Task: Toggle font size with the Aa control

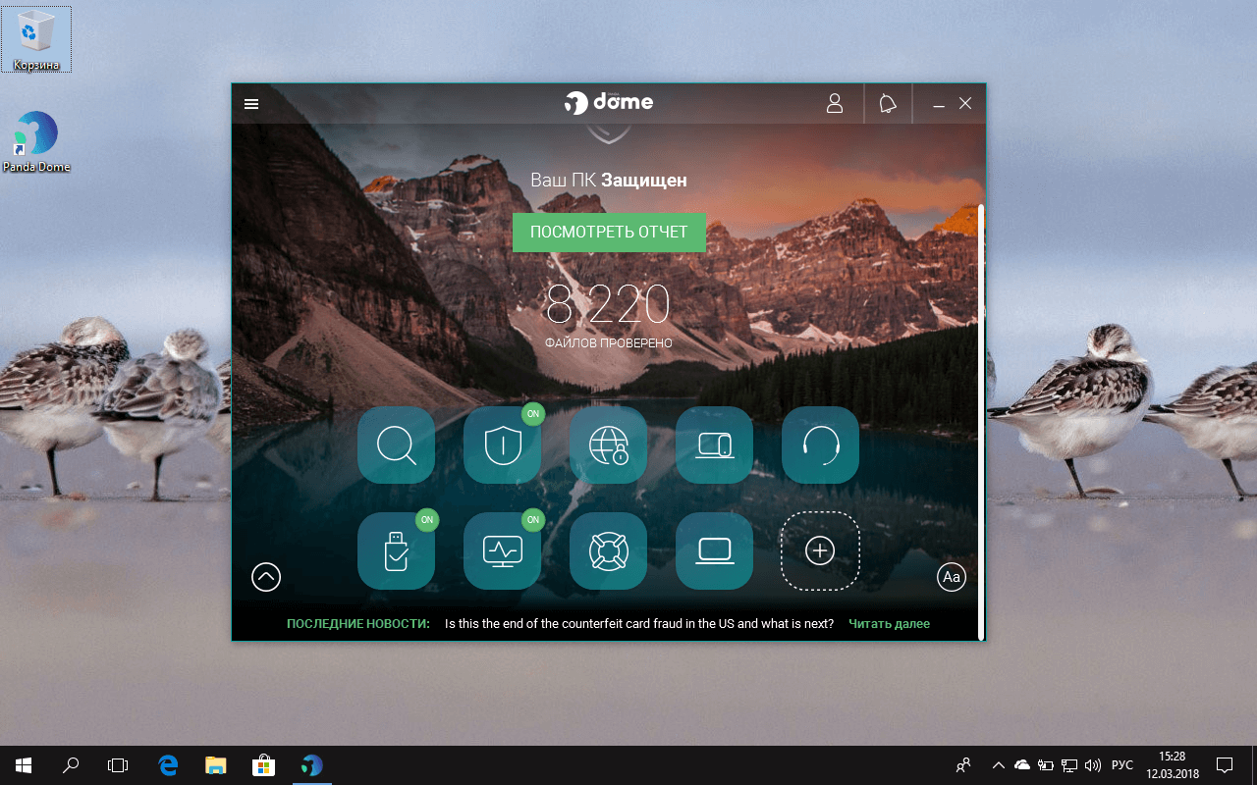Action: (x=951, y=577)
